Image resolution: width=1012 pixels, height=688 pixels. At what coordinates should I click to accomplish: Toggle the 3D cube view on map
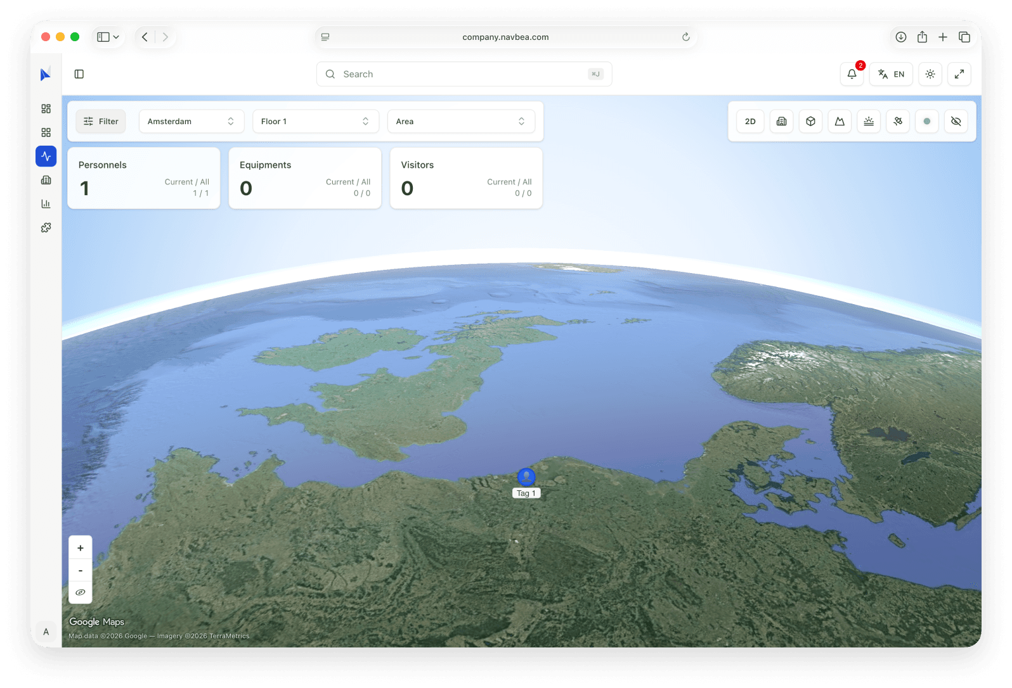coord(811,122)
